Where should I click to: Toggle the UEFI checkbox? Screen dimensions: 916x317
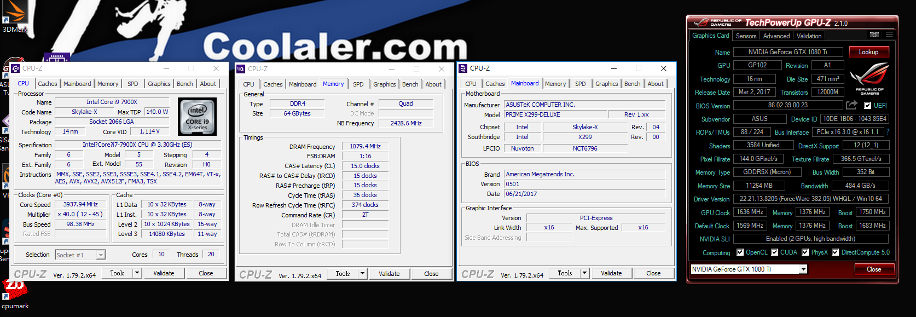coord(867,106)
